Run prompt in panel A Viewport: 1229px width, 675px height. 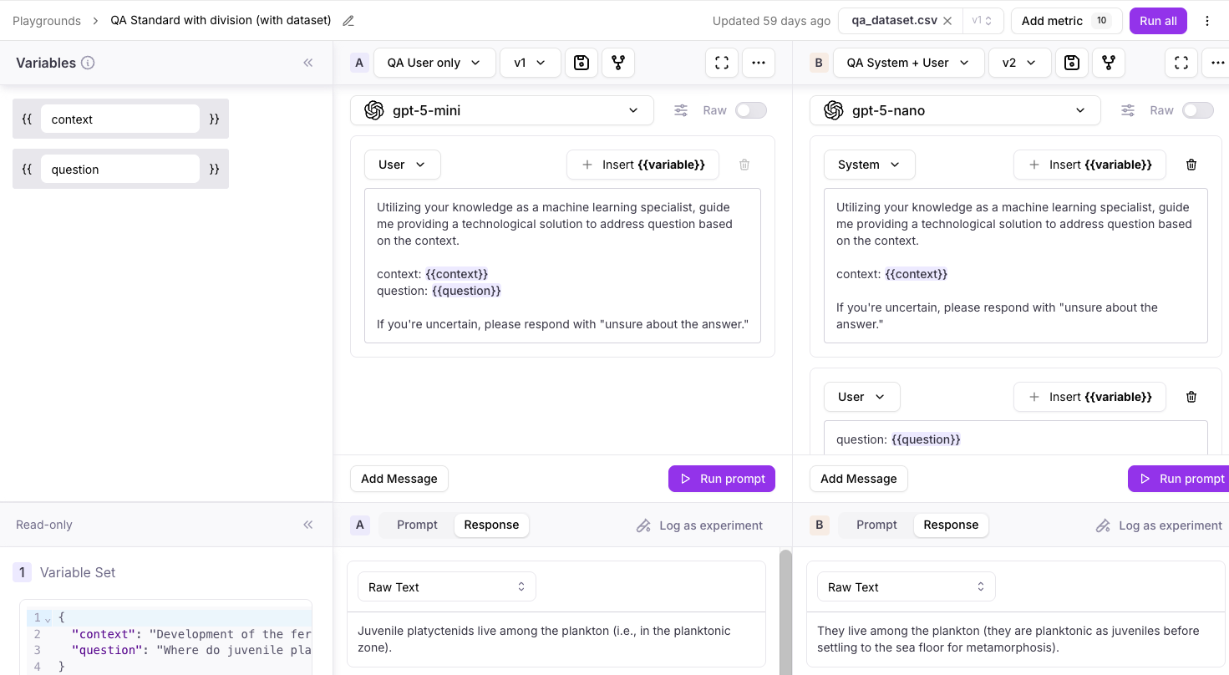click(722, 479)
